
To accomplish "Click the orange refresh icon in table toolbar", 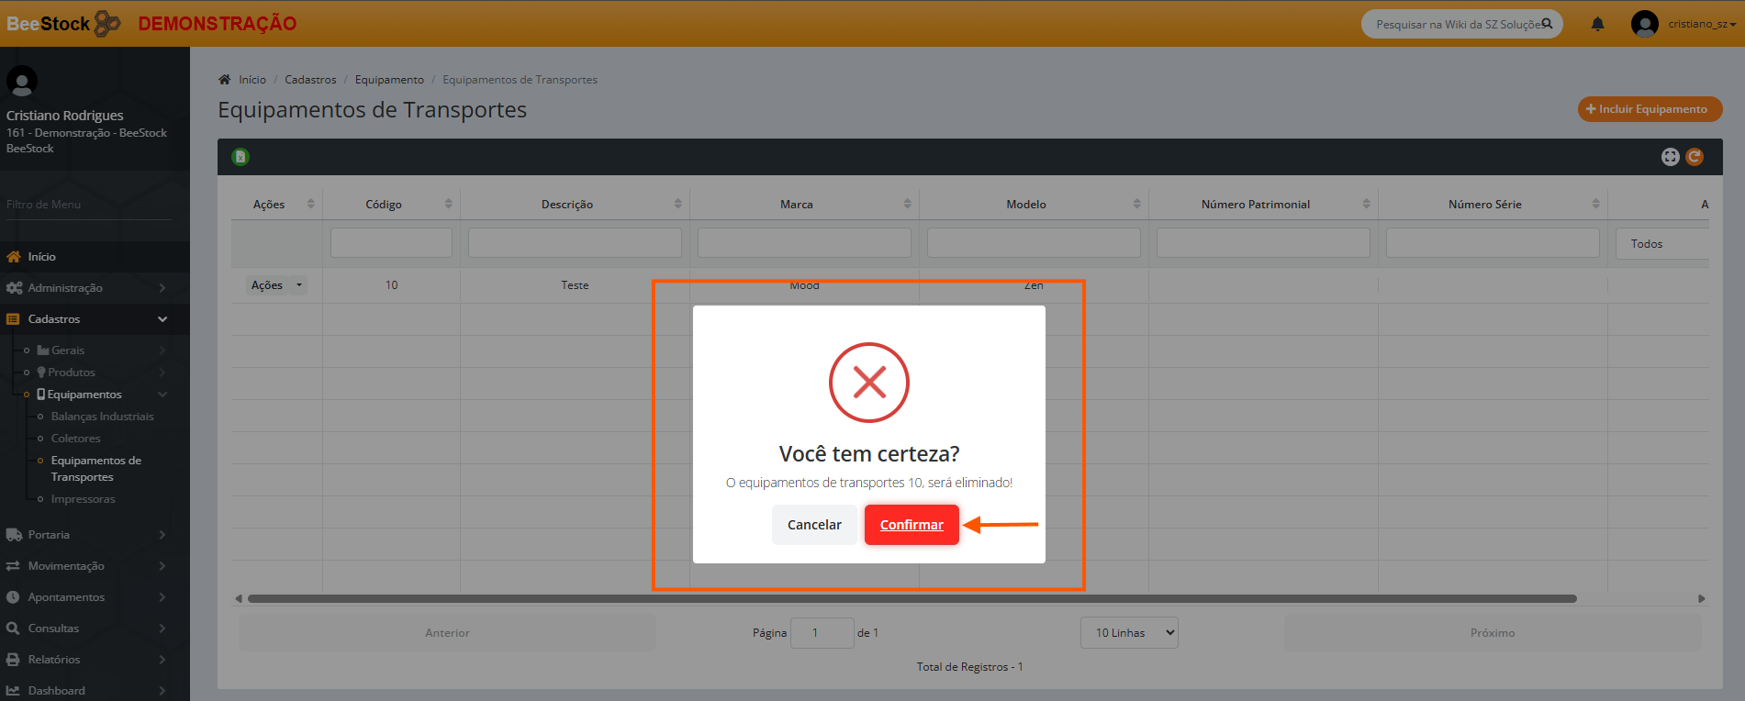I will click(x=1695, y=157).
